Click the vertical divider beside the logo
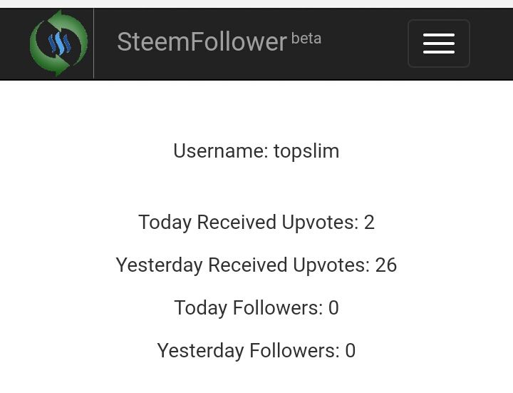Screen dimensions: 513x393 point(93,44)
